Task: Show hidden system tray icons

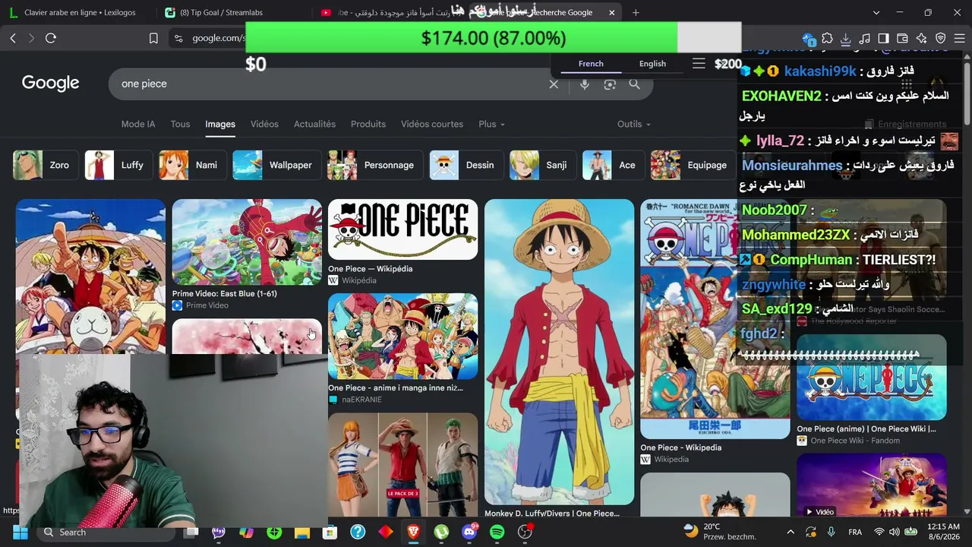Action: [x=791, y=532]
